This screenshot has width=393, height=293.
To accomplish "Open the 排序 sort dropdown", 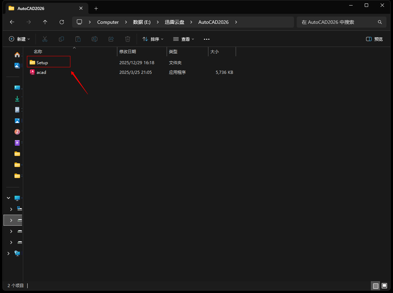I will coord(153,39).
